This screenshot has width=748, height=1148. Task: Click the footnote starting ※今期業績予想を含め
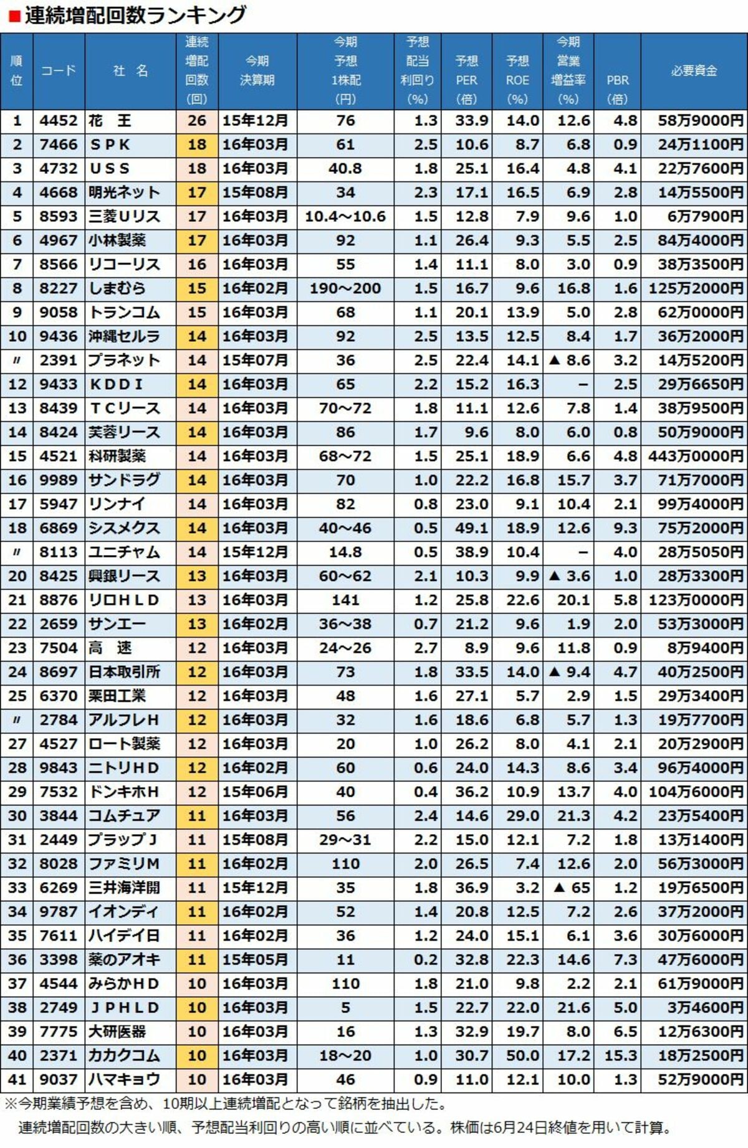coord(227,1105)
